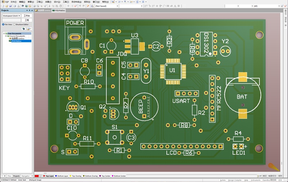Click the BAT battery holder on PCB
288x182 pixels.
coord(243,96)
